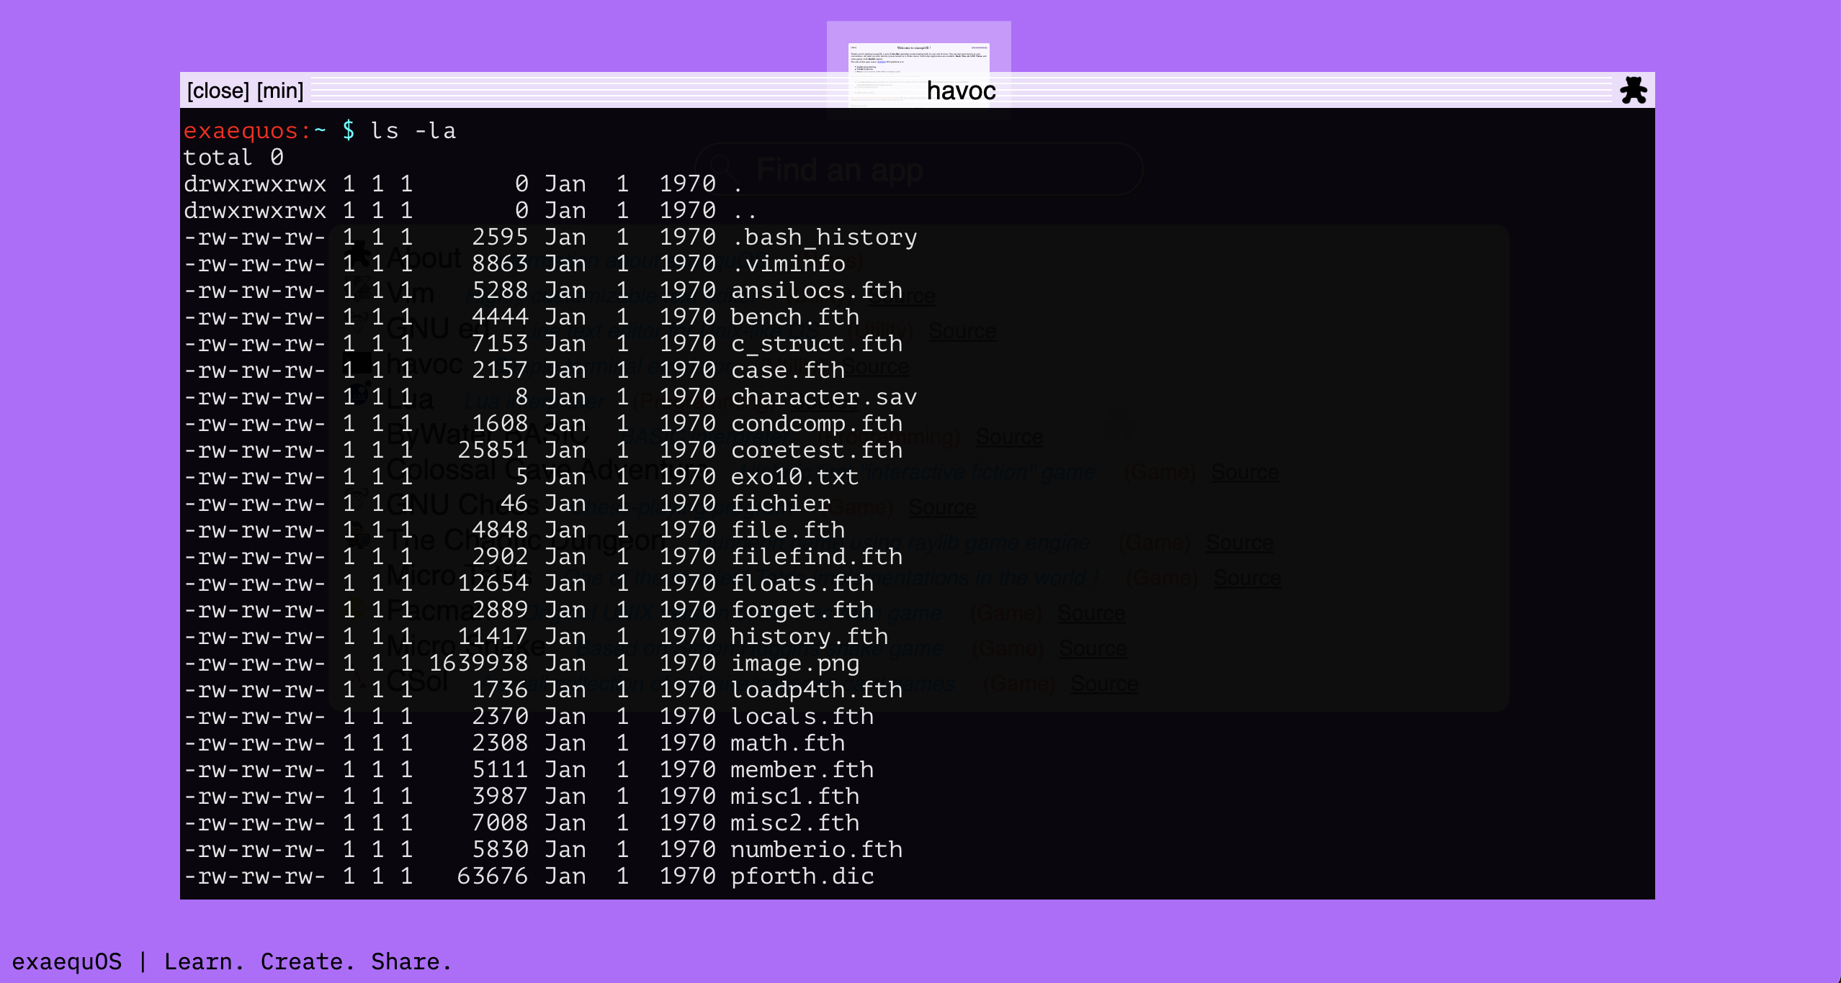Viewport: 1841px width, 983px height.
Task: Select the member.fth file name
Action: pyautogui.click(x=802, y=770)
